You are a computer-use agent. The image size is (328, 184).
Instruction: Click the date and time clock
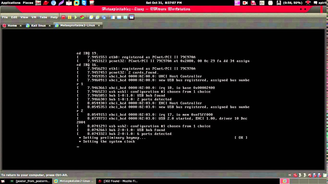coord(164,3)
